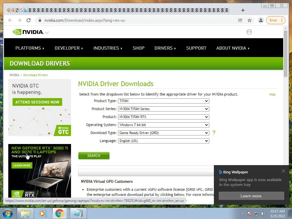This screenshot has height=219, width=292.
Task: Open the ABOUT NVIDIA menu
Action: (233, 48)
